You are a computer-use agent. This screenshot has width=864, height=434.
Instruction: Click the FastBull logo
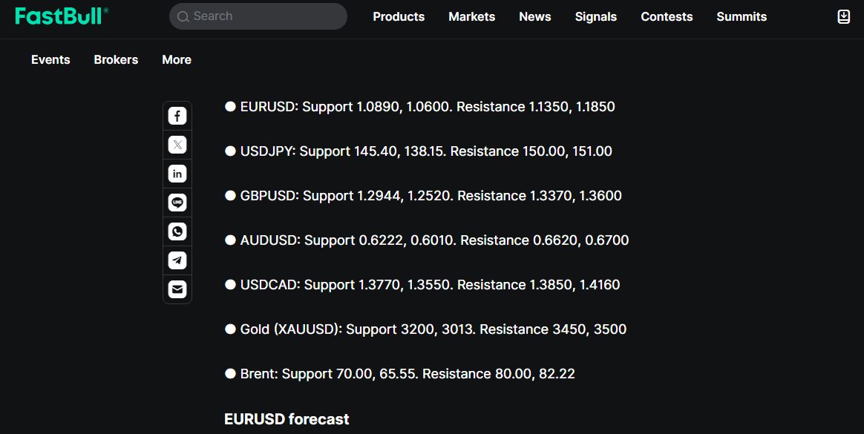(62, 16)
